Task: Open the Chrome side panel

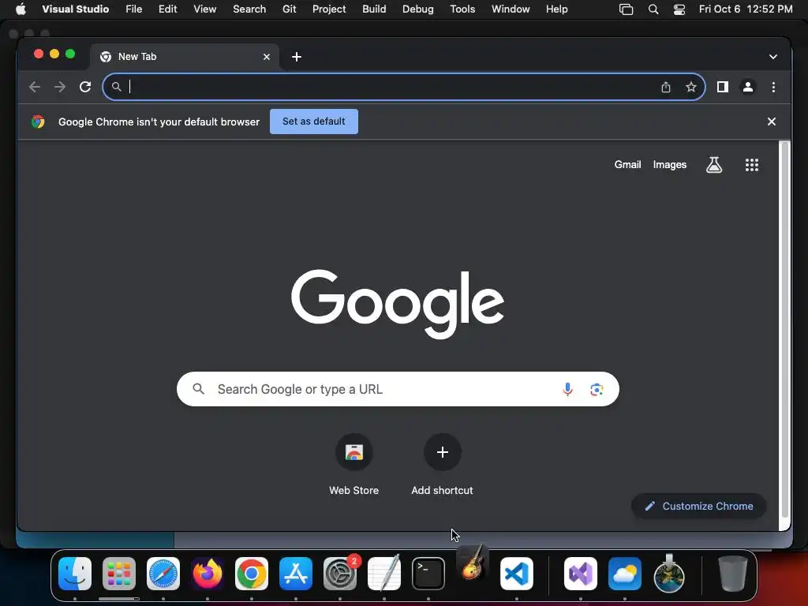Action: pos(723,87)
